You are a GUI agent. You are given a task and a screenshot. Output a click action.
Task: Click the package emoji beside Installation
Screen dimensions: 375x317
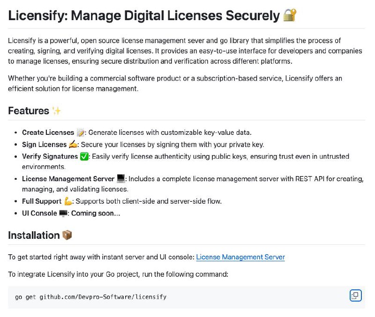click(67, 235)
